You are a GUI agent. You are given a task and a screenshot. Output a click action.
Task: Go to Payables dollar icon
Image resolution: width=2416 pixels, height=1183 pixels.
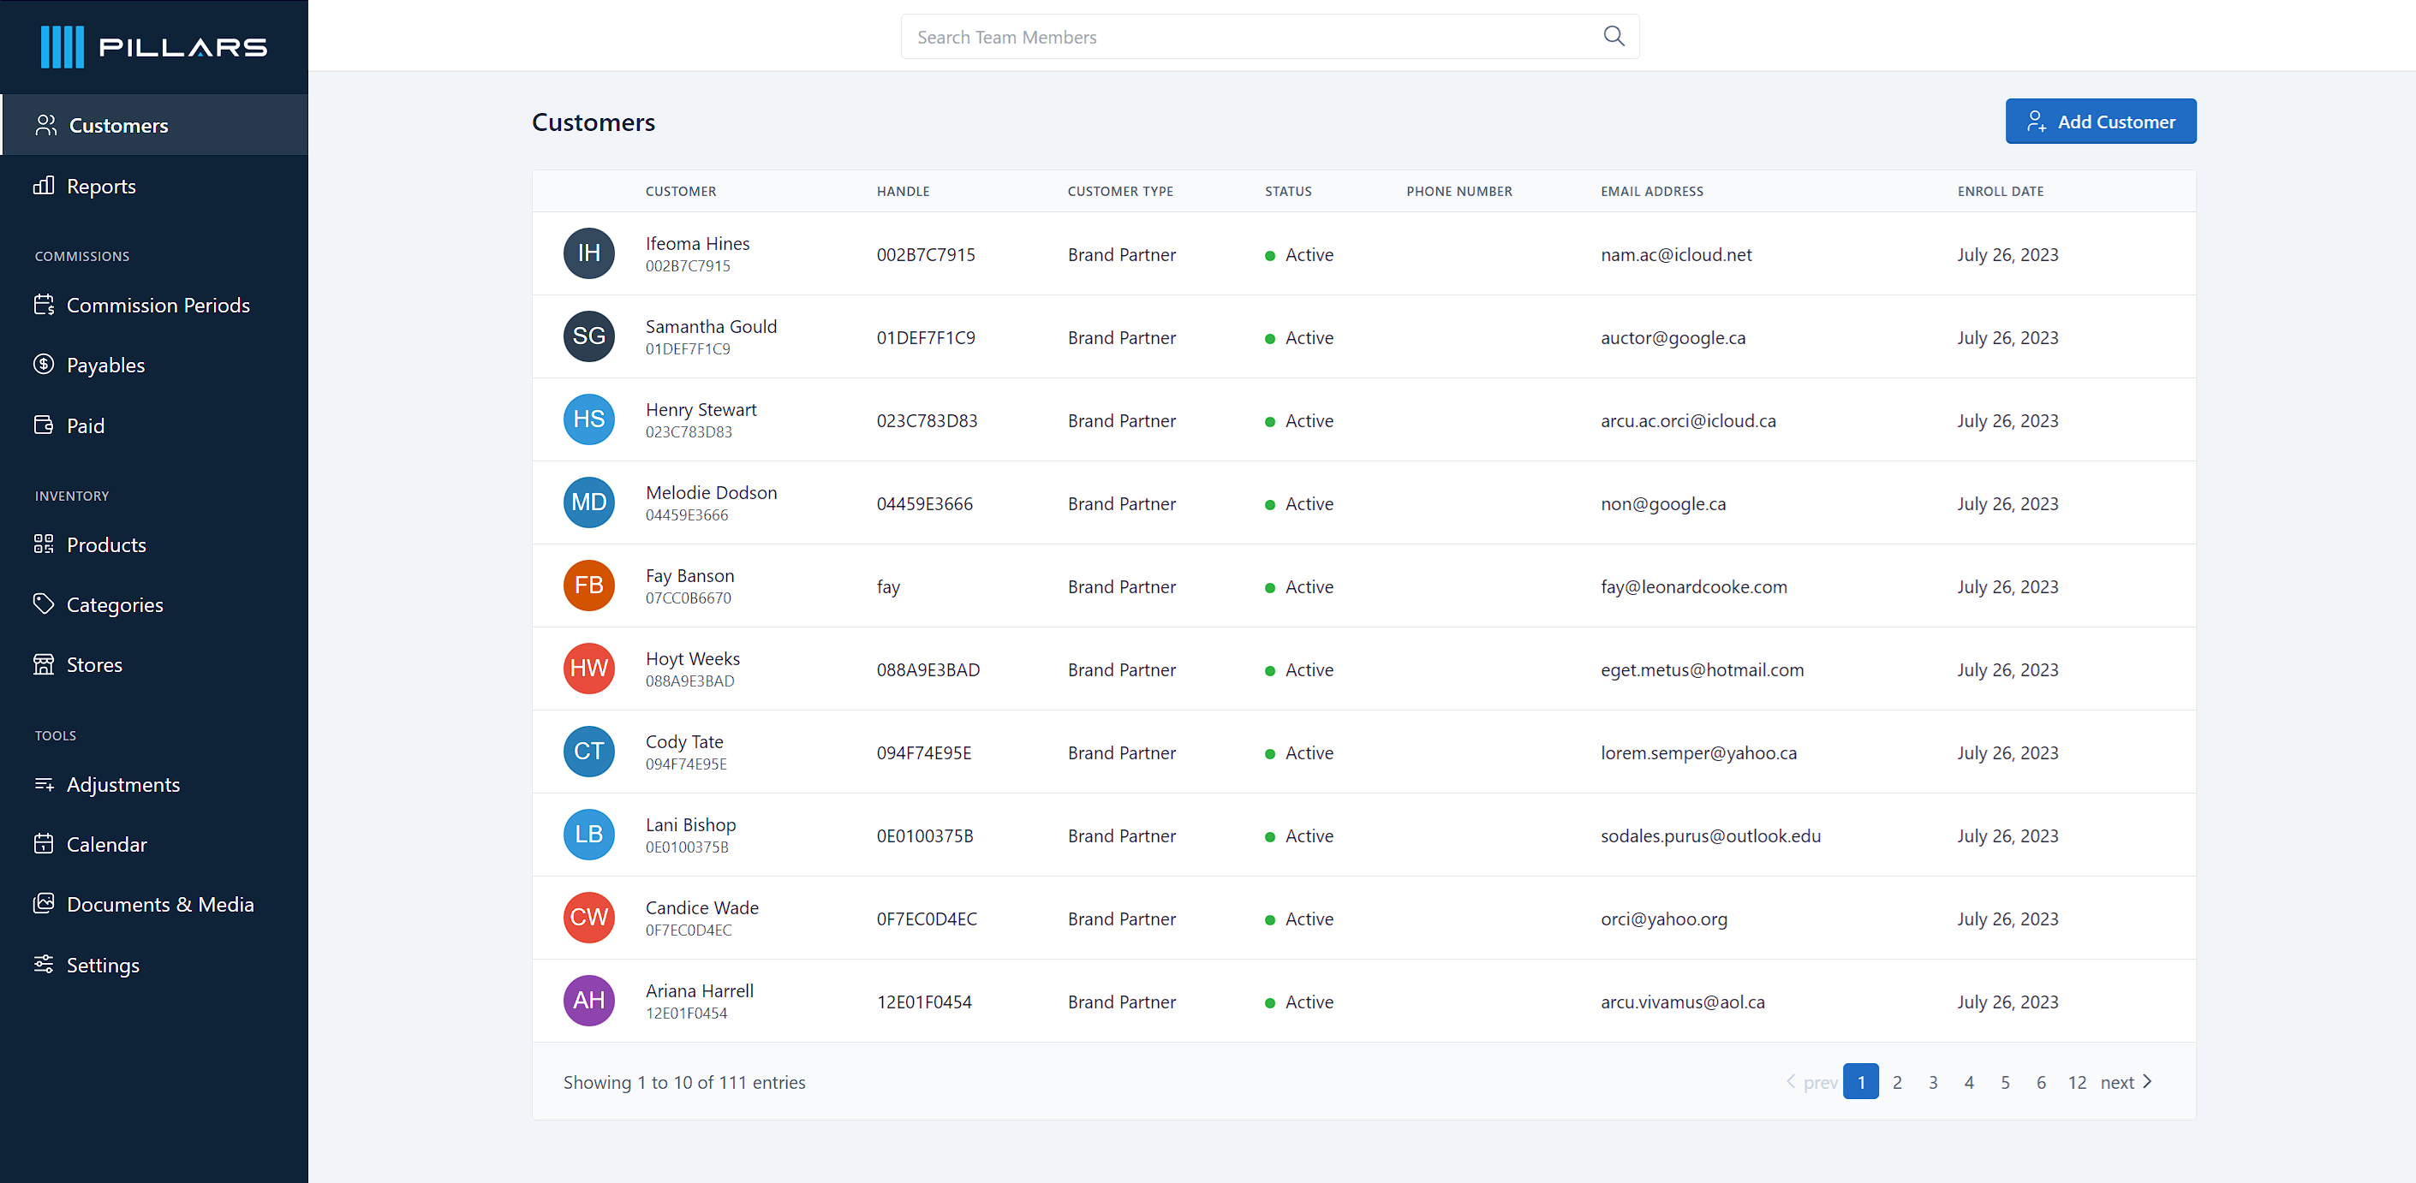(43, 365)
